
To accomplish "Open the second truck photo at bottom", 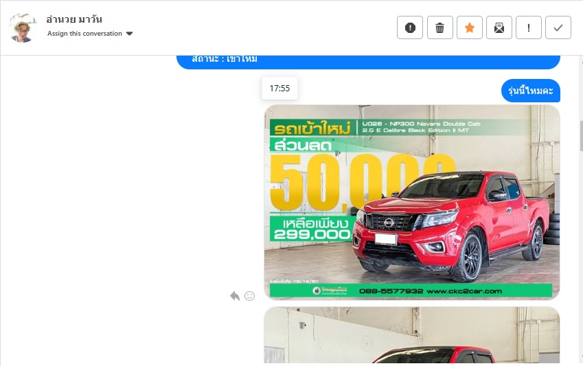I will click(412, 335).
